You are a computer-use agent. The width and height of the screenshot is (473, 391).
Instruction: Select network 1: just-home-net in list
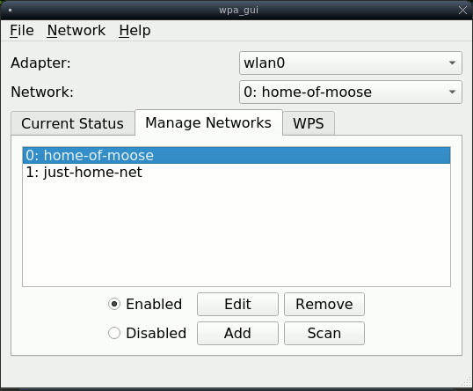click(x=236, y=173)
